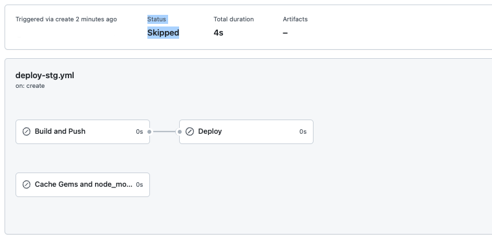The image size is (492, 241).
Task: Open the Build and Push job card
Action: coord(83,132)
